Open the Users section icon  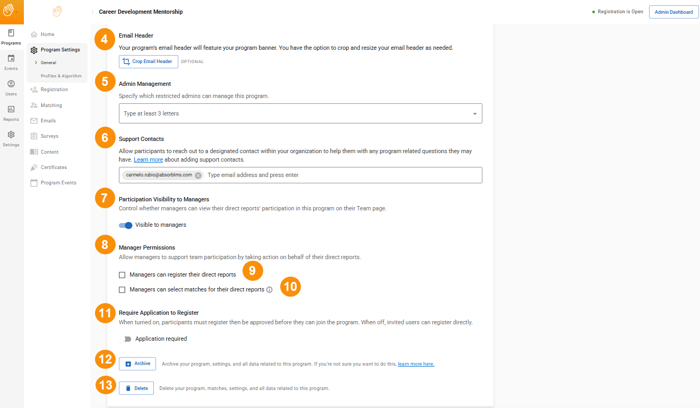(11, 84)
